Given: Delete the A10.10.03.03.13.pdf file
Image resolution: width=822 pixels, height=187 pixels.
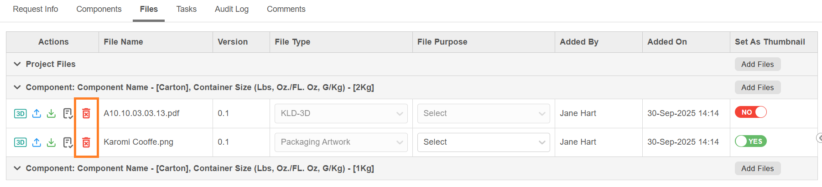Looking at the screenshot, I should (86, 113).
